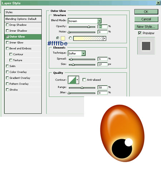Viewport: 161px width, 170px height.
Task: Select the Styles list entry
Action: (x=23, y=12)
